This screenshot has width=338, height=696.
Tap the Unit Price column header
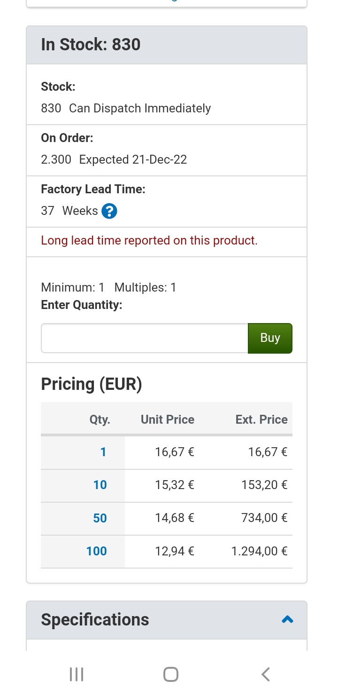[168, 419]
